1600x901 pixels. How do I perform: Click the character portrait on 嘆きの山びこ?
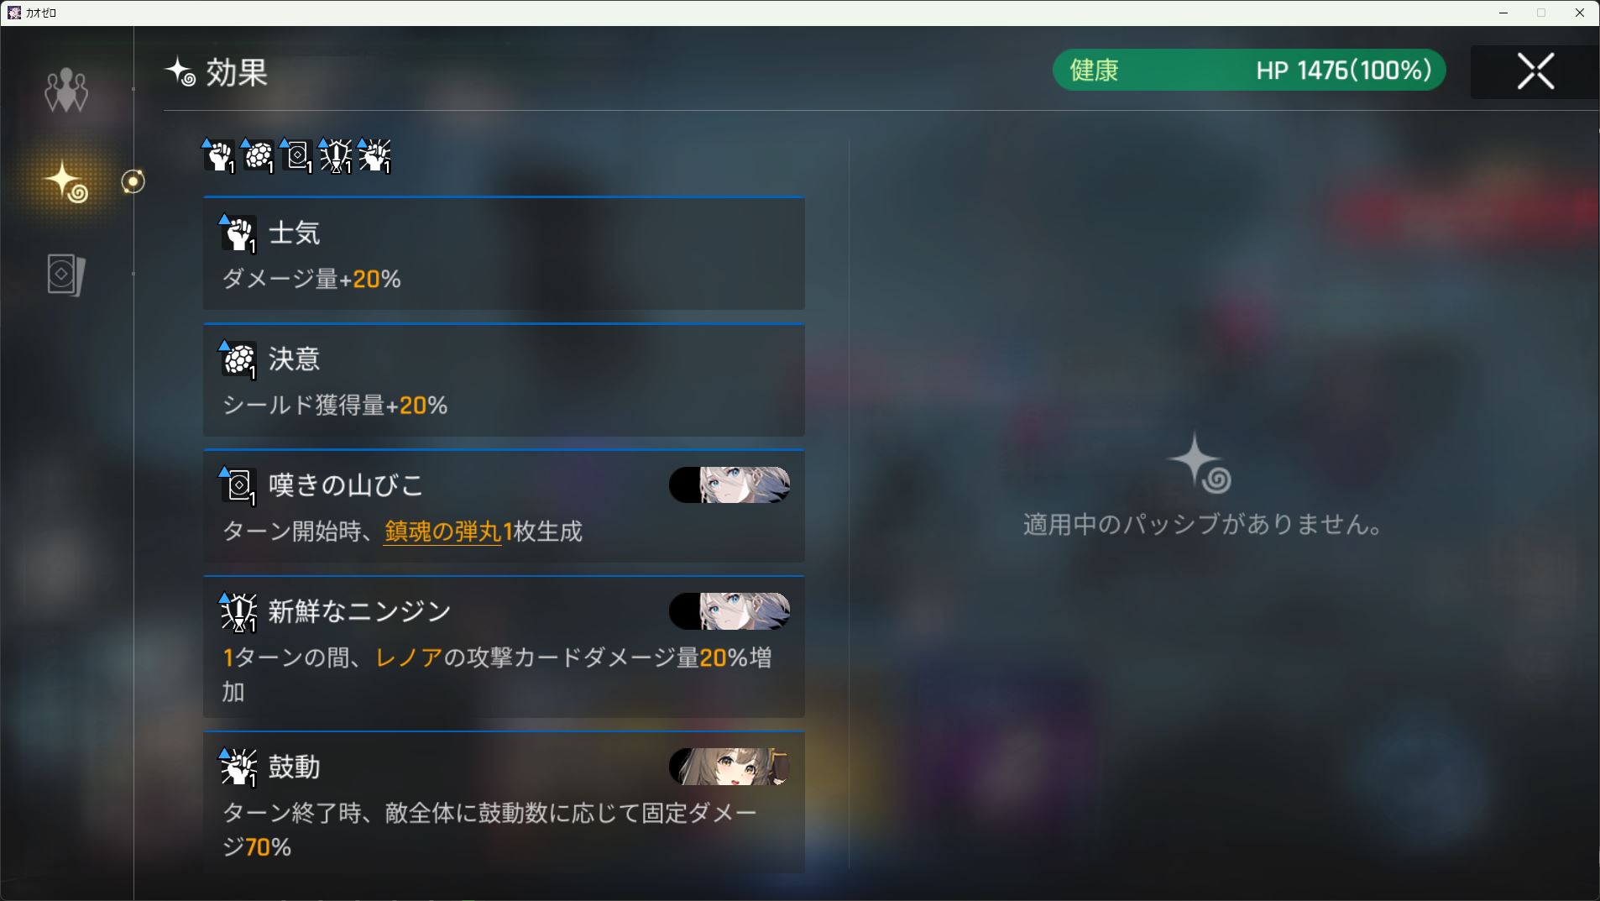(729, 485)
